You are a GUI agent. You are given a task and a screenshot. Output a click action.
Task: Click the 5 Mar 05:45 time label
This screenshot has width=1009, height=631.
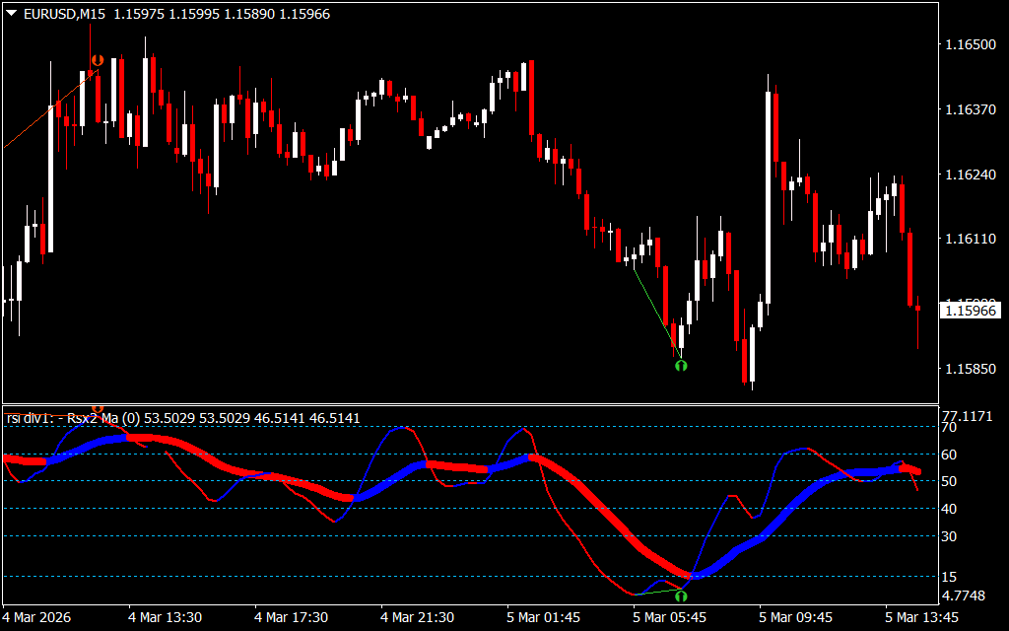(x=669, y=617)
